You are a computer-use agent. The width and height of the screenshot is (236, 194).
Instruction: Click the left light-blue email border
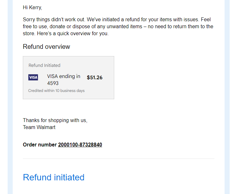pos(10,97)
